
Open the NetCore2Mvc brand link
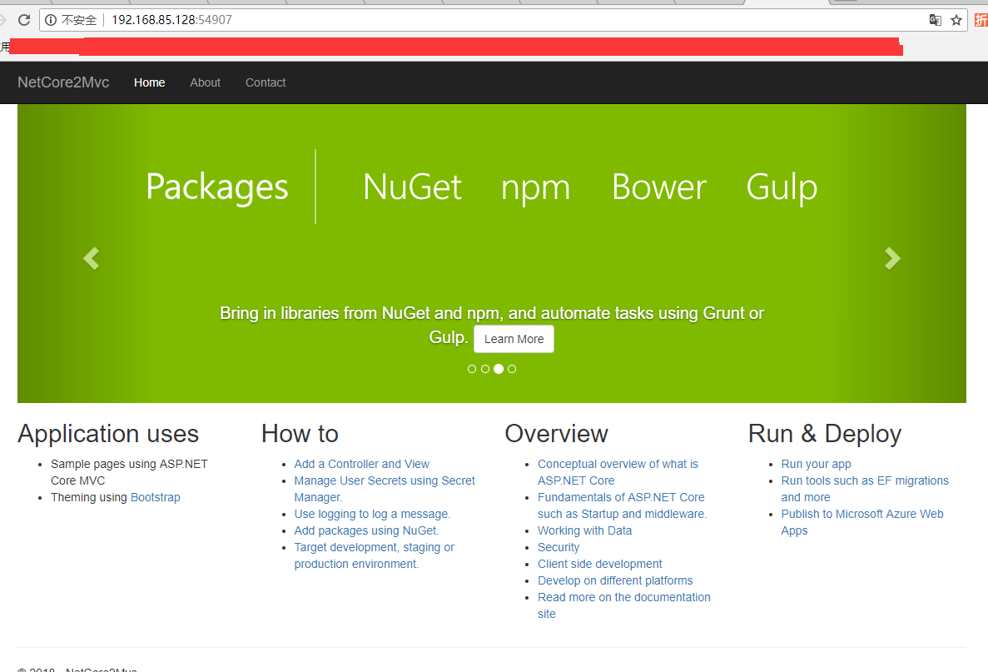click(x=63, y=82)
